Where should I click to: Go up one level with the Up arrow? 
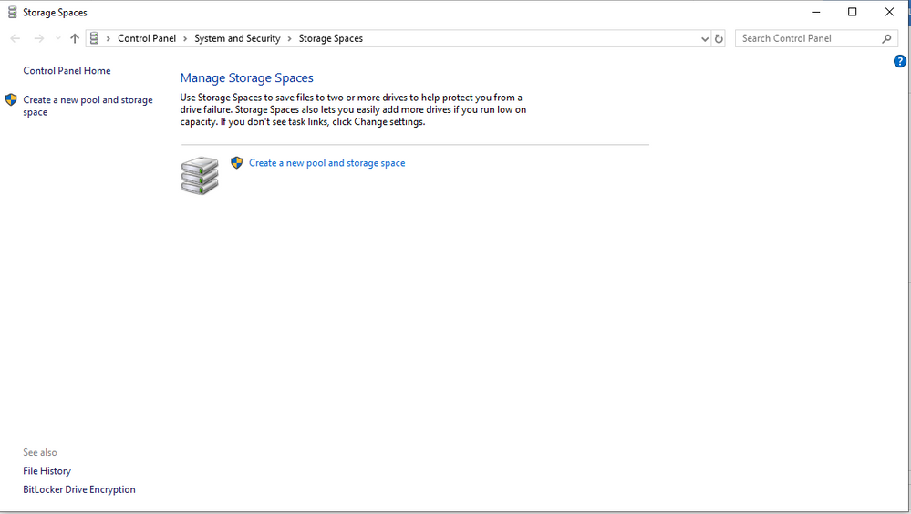click(75, 38)
